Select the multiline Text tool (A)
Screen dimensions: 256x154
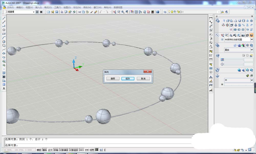(x=4, y=88)
